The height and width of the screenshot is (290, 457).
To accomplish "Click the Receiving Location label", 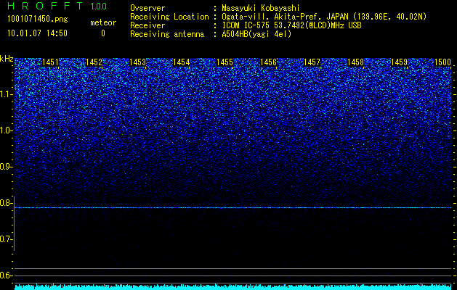I will pyautogui.click(x=169, y=17).
